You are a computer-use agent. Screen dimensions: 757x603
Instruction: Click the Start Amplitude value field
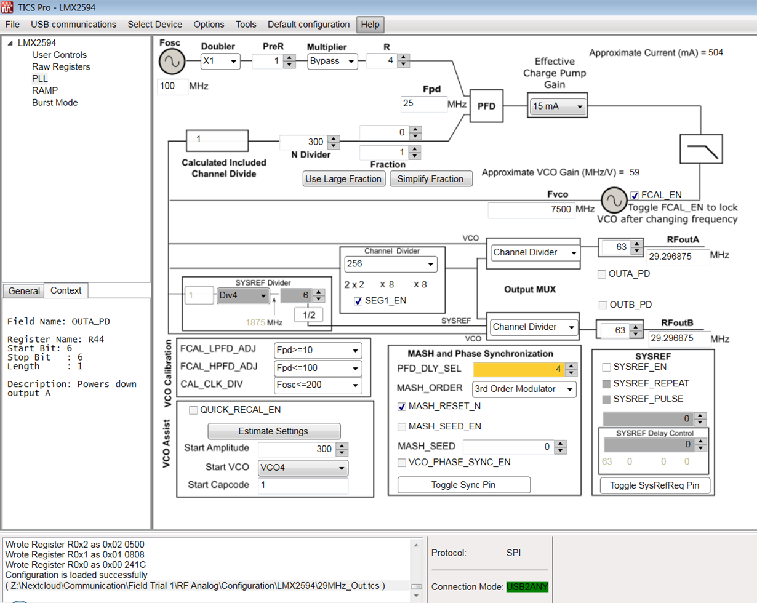tap(298, 449)
